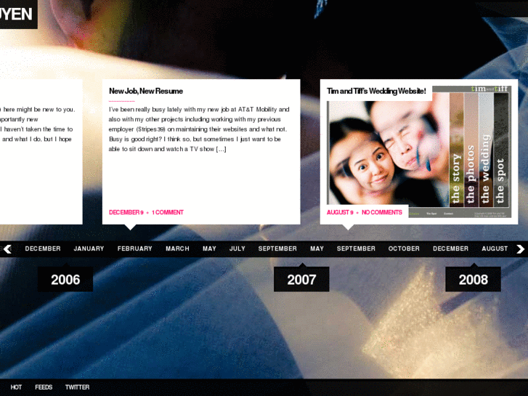
Task: Jump to the 2007 year marker
Action: (x=301, y=280)
